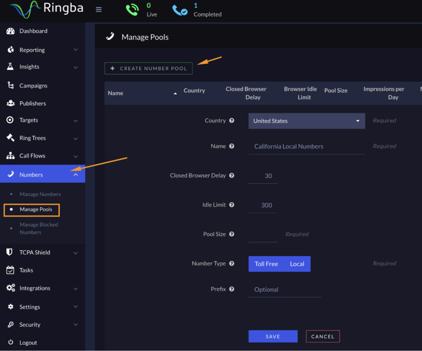422x351 pixels.
Task: Expand the Settings menu chevron
Action: (76, 307)
